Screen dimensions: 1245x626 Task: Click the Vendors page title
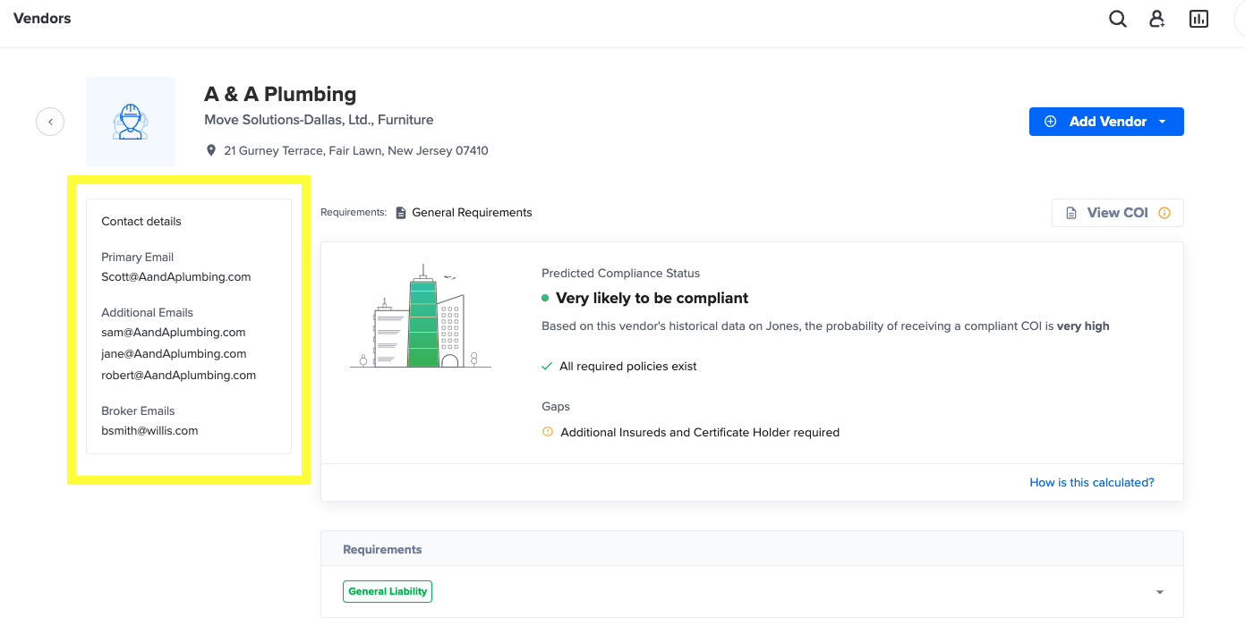[x=42, y=18]
